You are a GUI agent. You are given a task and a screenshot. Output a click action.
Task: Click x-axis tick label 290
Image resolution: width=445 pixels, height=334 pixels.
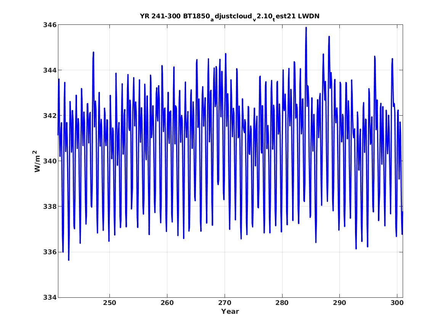coord(339,303)
